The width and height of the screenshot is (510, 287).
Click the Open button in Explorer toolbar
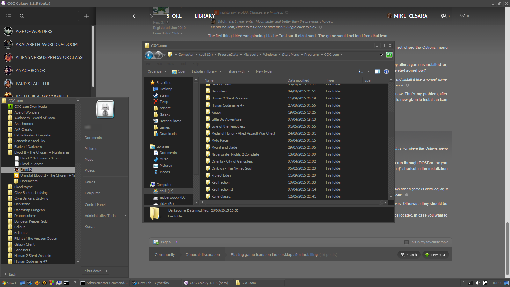(x=179, y=71)
